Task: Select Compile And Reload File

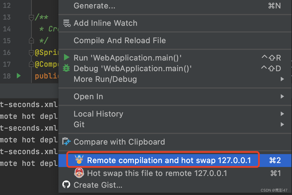Action: coord(120,40)
